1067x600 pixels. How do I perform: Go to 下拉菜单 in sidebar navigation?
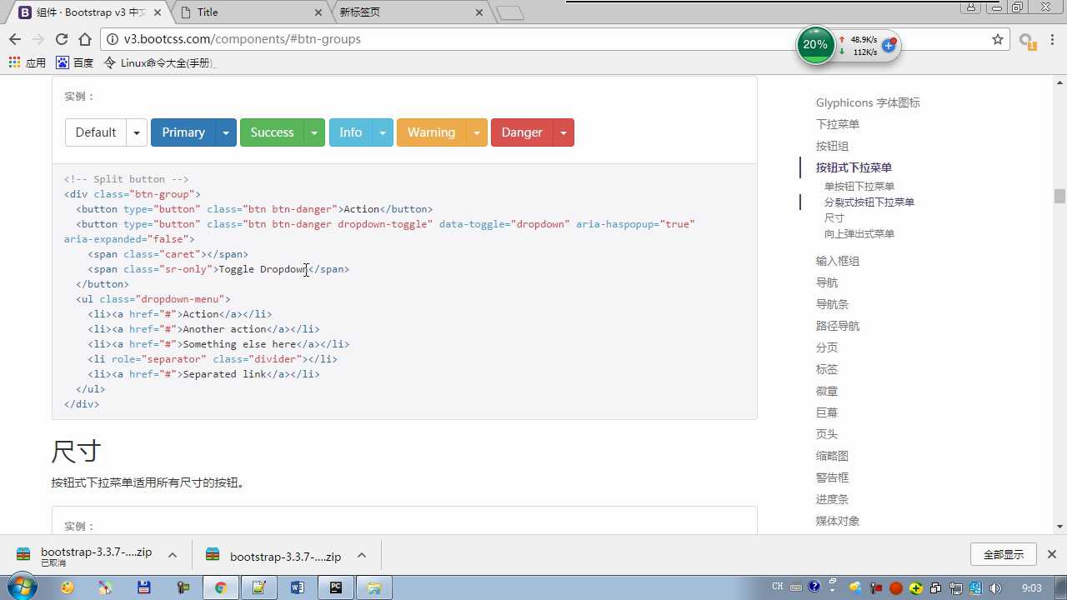click(x=838, y=124)
